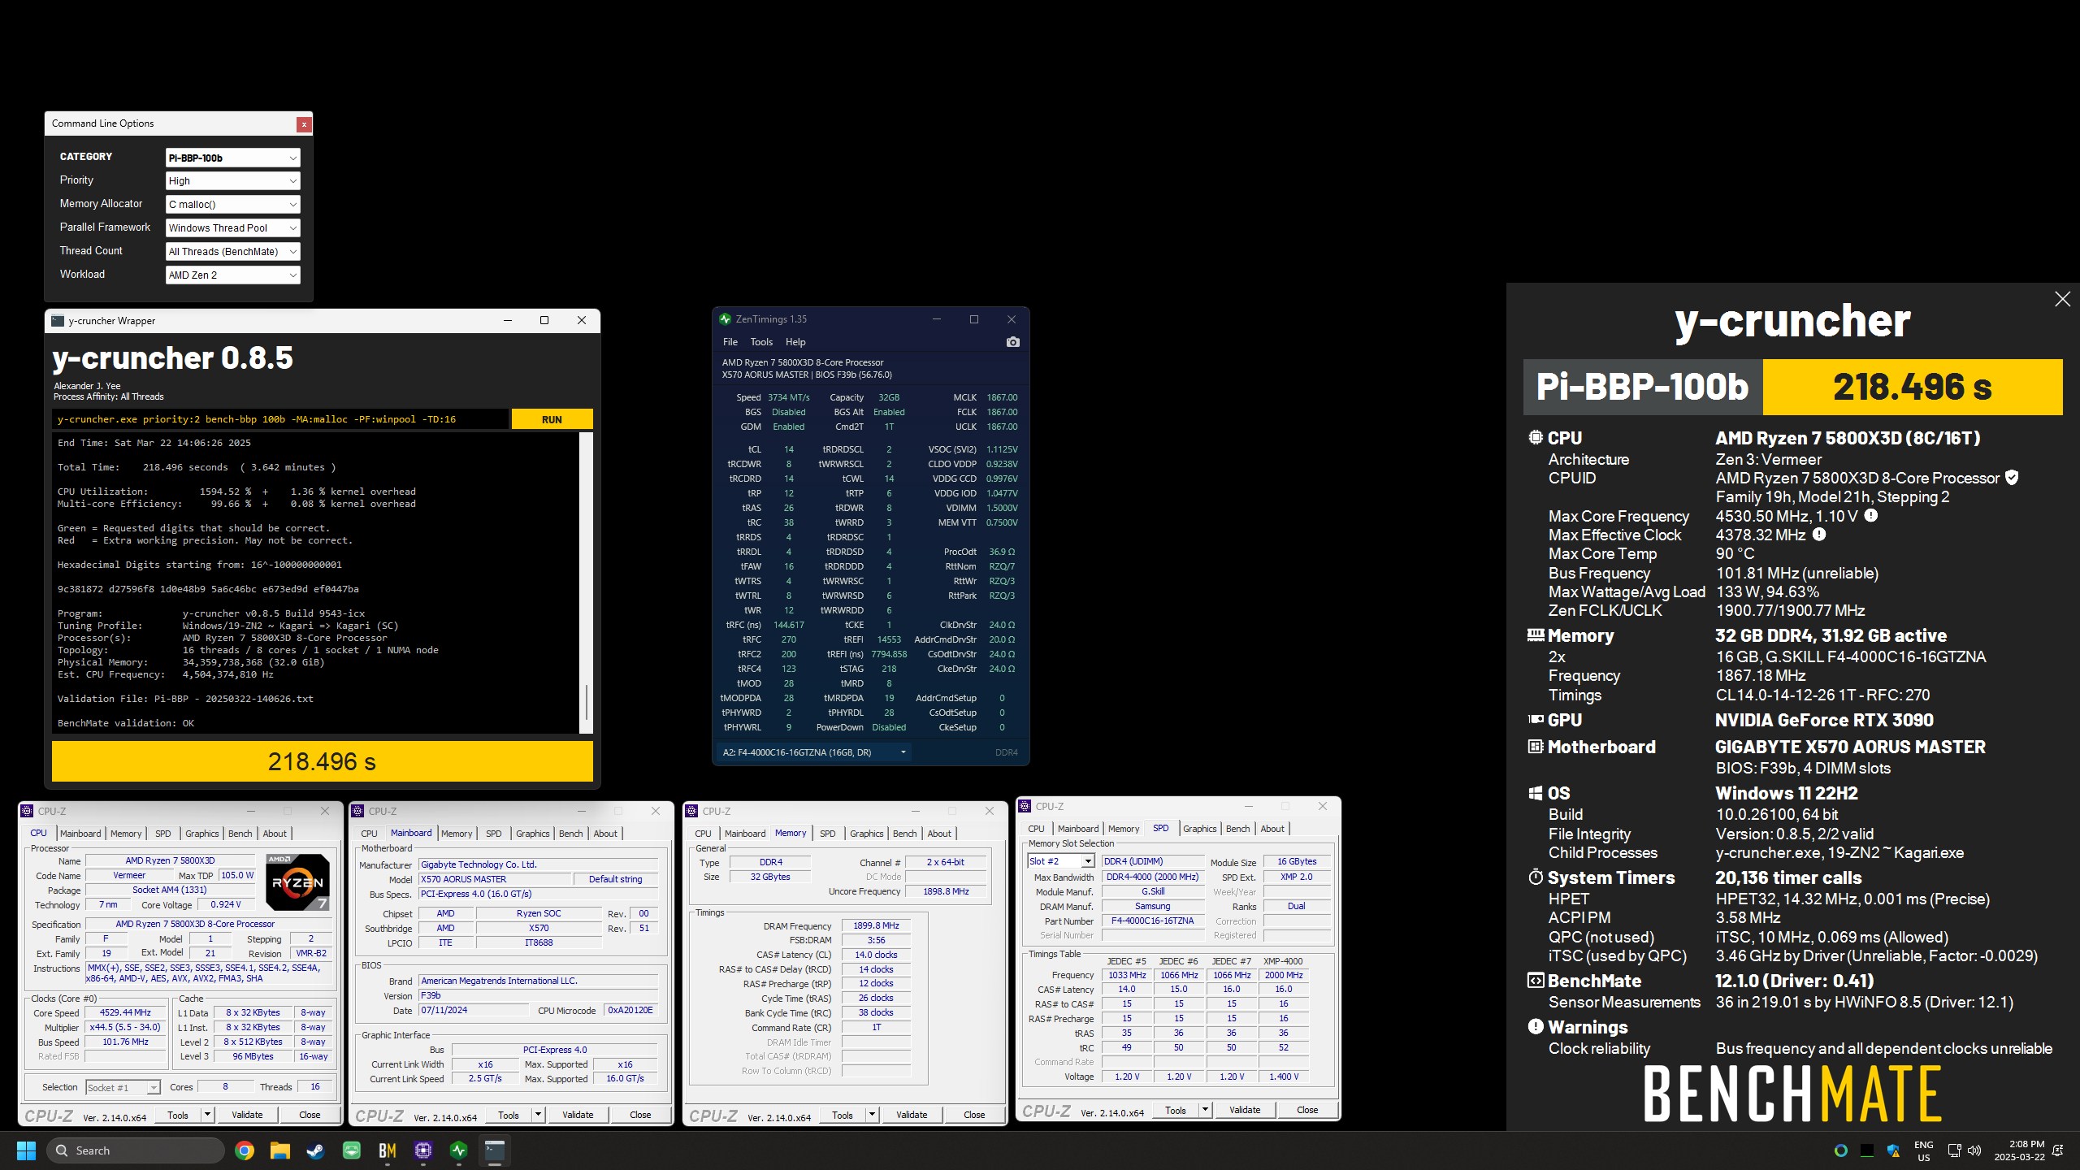The image size is (2080, 1170).
Task: Launch Steam from the taskbar
Action: 316,1150
